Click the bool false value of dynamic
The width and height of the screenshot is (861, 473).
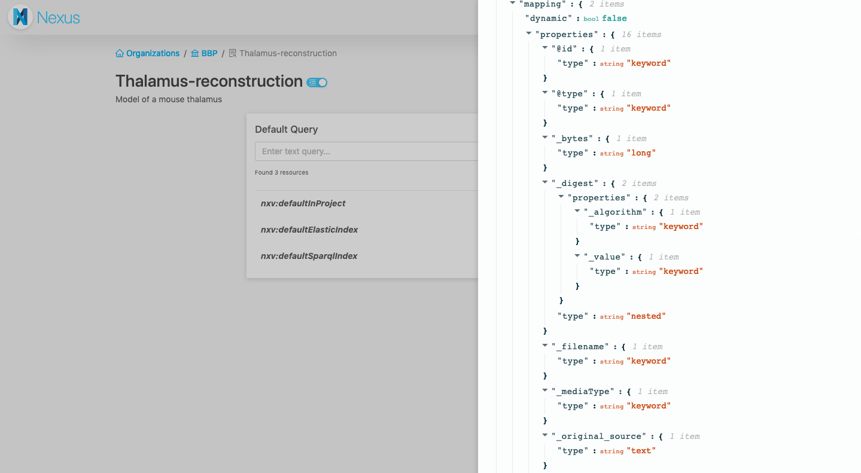[614, 19]
